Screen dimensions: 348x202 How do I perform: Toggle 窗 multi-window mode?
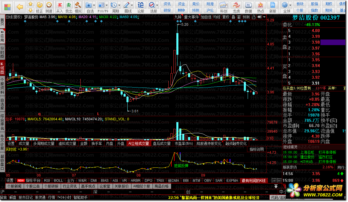(x=239, y=17)
